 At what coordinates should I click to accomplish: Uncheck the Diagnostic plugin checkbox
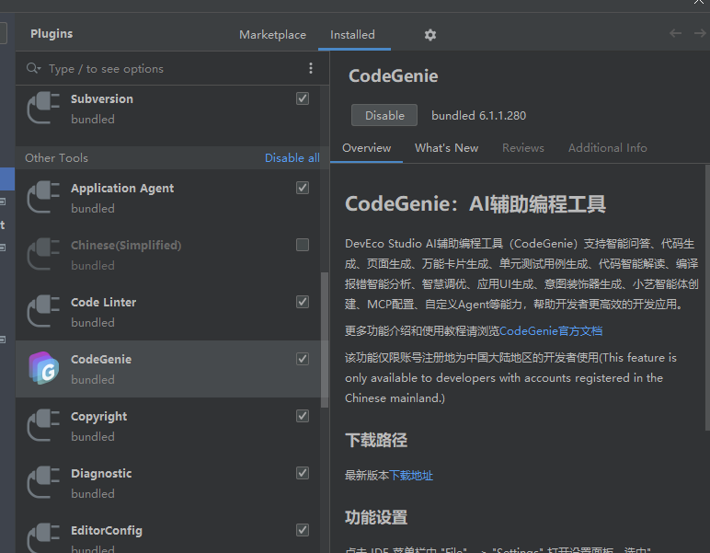coord(303,473)
